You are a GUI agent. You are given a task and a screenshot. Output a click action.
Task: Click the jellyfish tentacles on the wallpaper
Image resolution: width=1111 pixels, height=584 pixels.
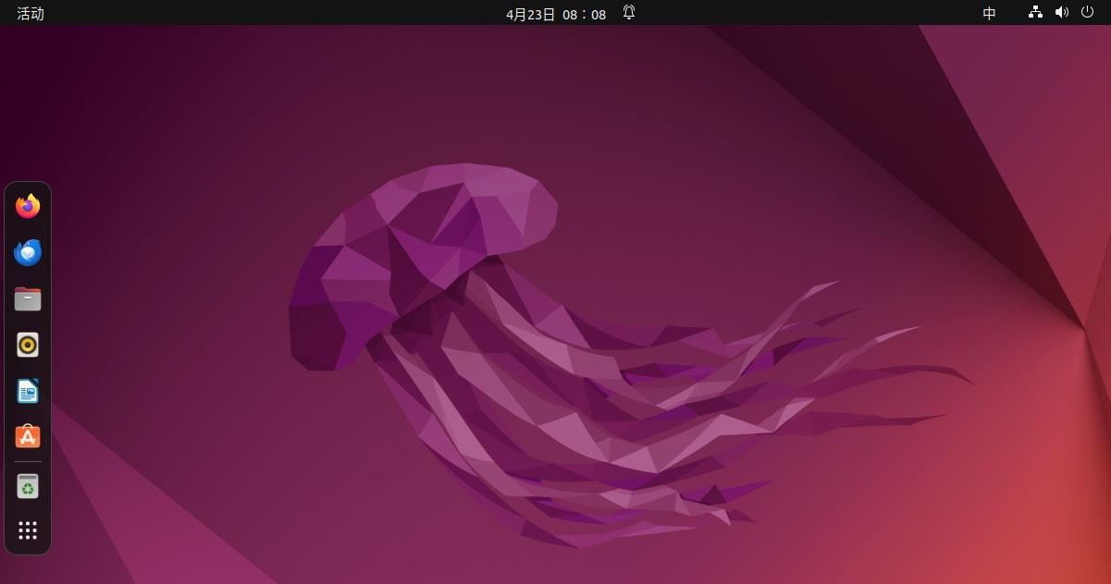click(648, 416)
